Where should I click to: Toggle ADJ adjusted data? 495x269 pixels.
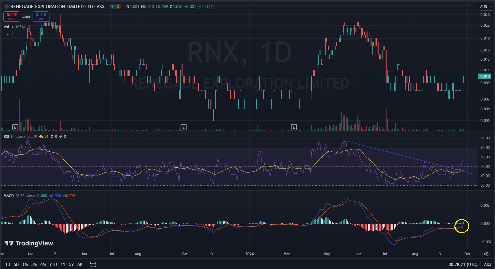click(488, 264)
